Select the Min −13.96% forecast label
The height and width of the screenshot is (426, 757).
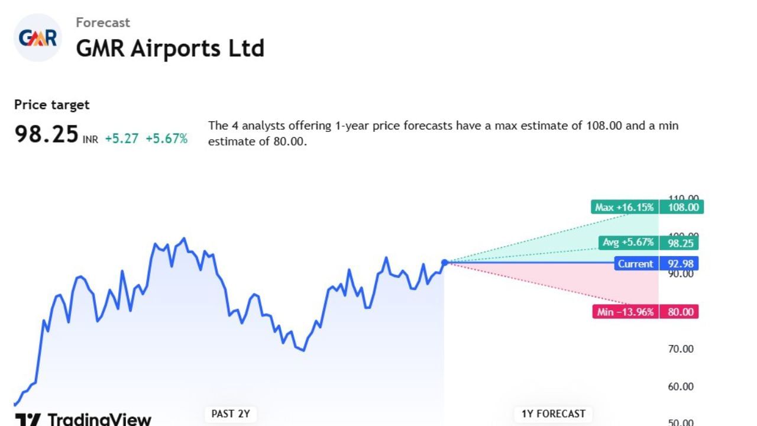pos(625,312)
